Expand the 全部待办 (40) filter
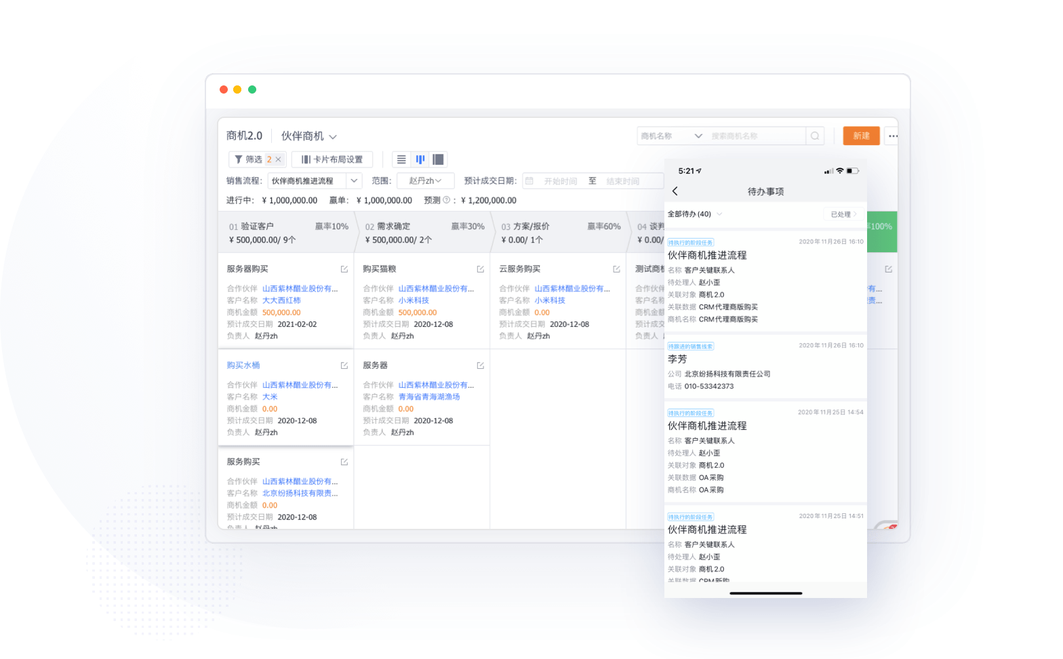This screenshot has height=659, width=1063. coord(695,214)
